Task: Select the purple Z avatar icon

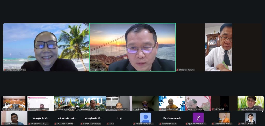Action: click(x=198, y=118)
